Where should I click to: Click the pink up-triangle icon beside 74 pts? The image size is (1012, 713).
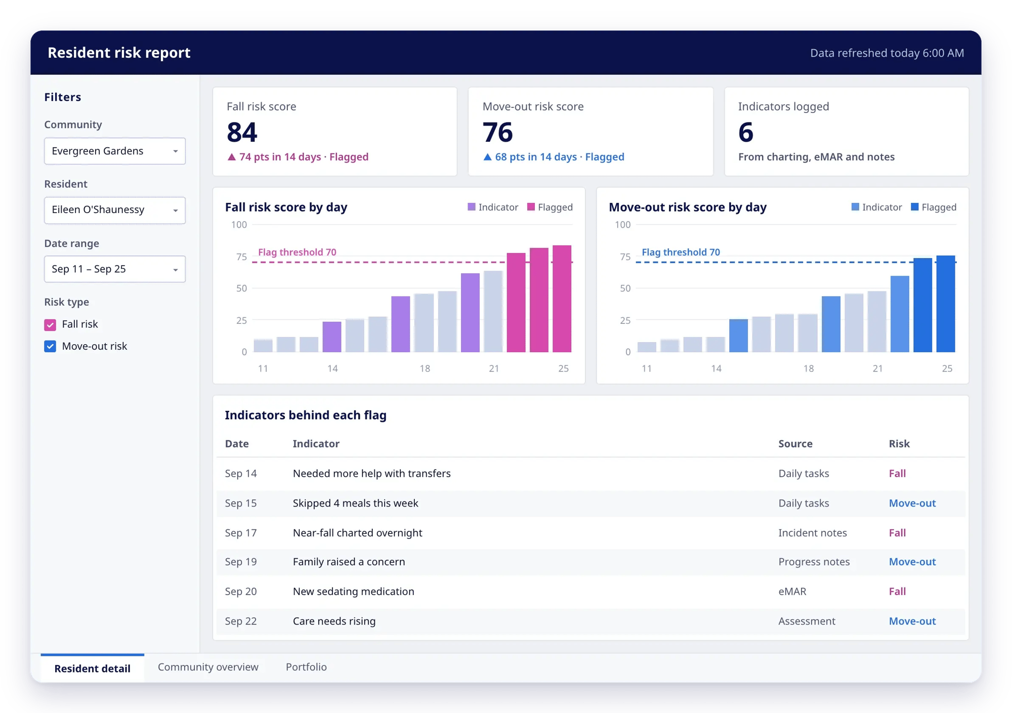coord(232,157)
